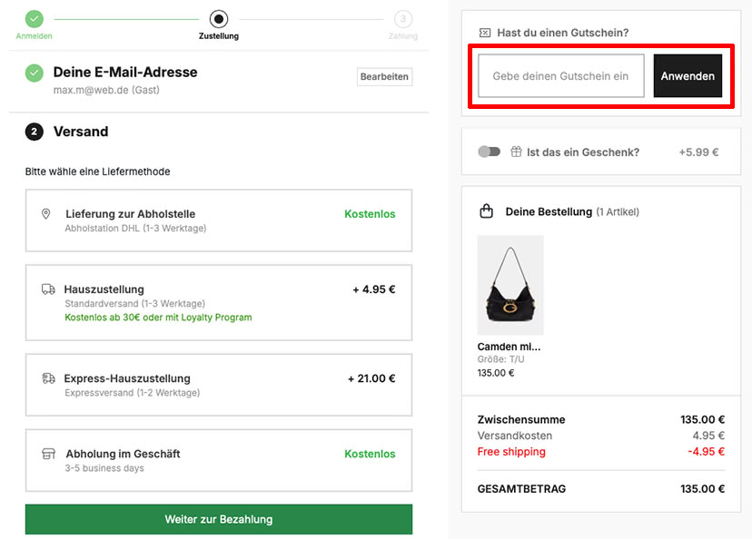
Task: Click '3-5 business days' subtitle
Action: (x=104, y=468)
